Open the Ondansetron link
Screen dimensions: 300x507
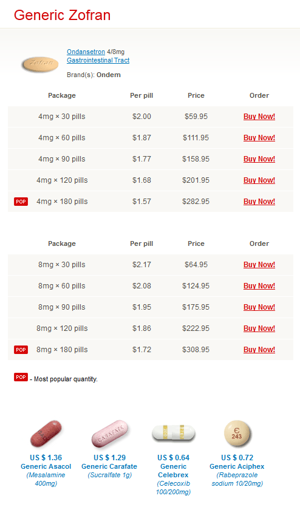86,52
